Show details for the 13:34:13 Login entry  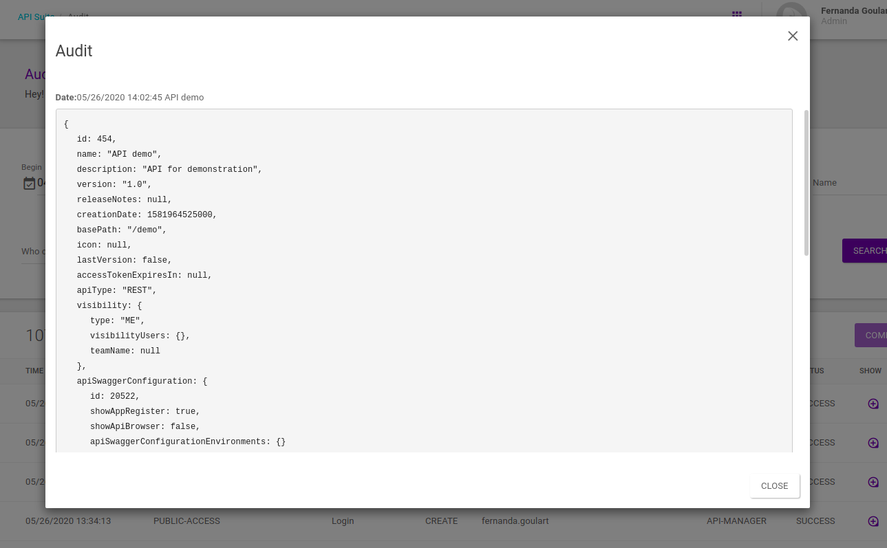click(873, 520)
